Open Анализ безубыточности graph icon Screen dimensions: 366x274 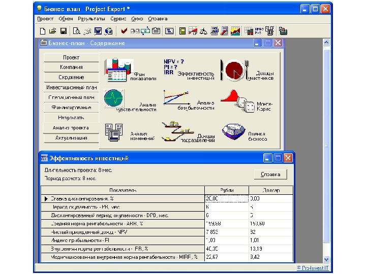176,97
